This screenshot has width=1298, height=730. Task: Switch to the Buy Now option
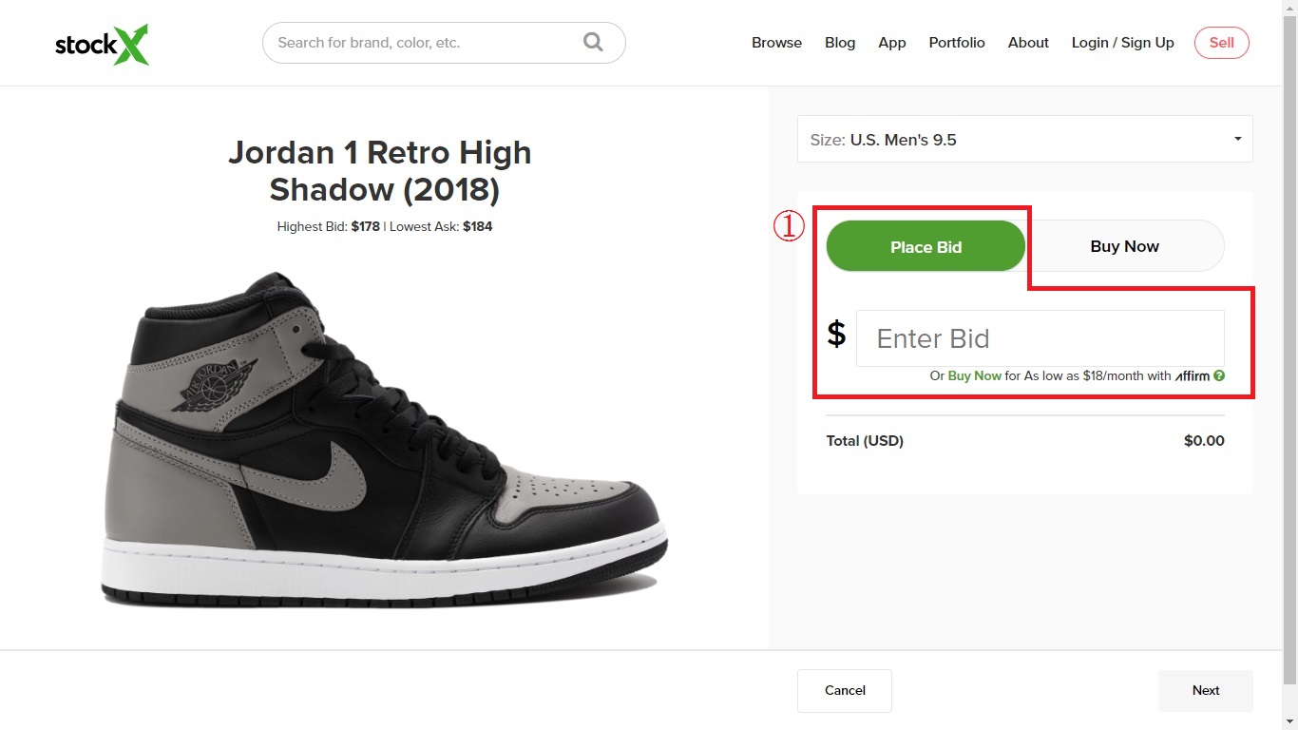[1124, 245]
